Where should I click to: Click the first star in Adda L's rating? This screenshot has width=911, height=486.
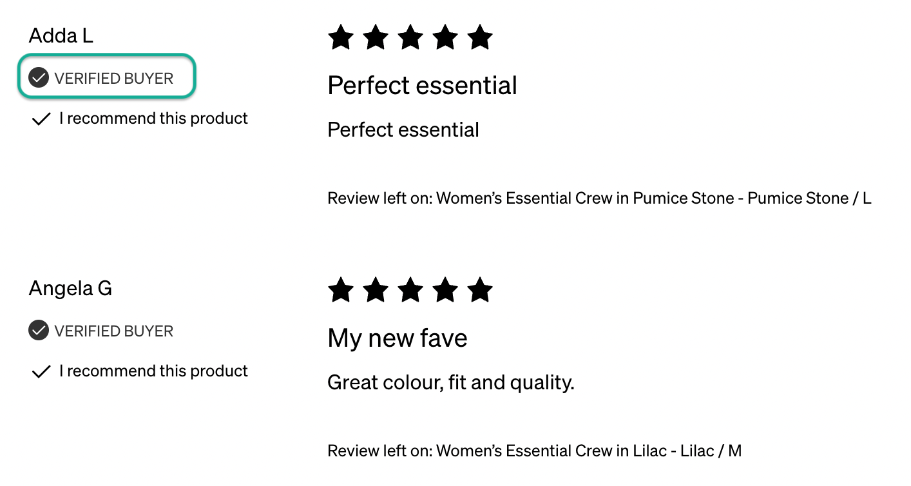[341, 37]
